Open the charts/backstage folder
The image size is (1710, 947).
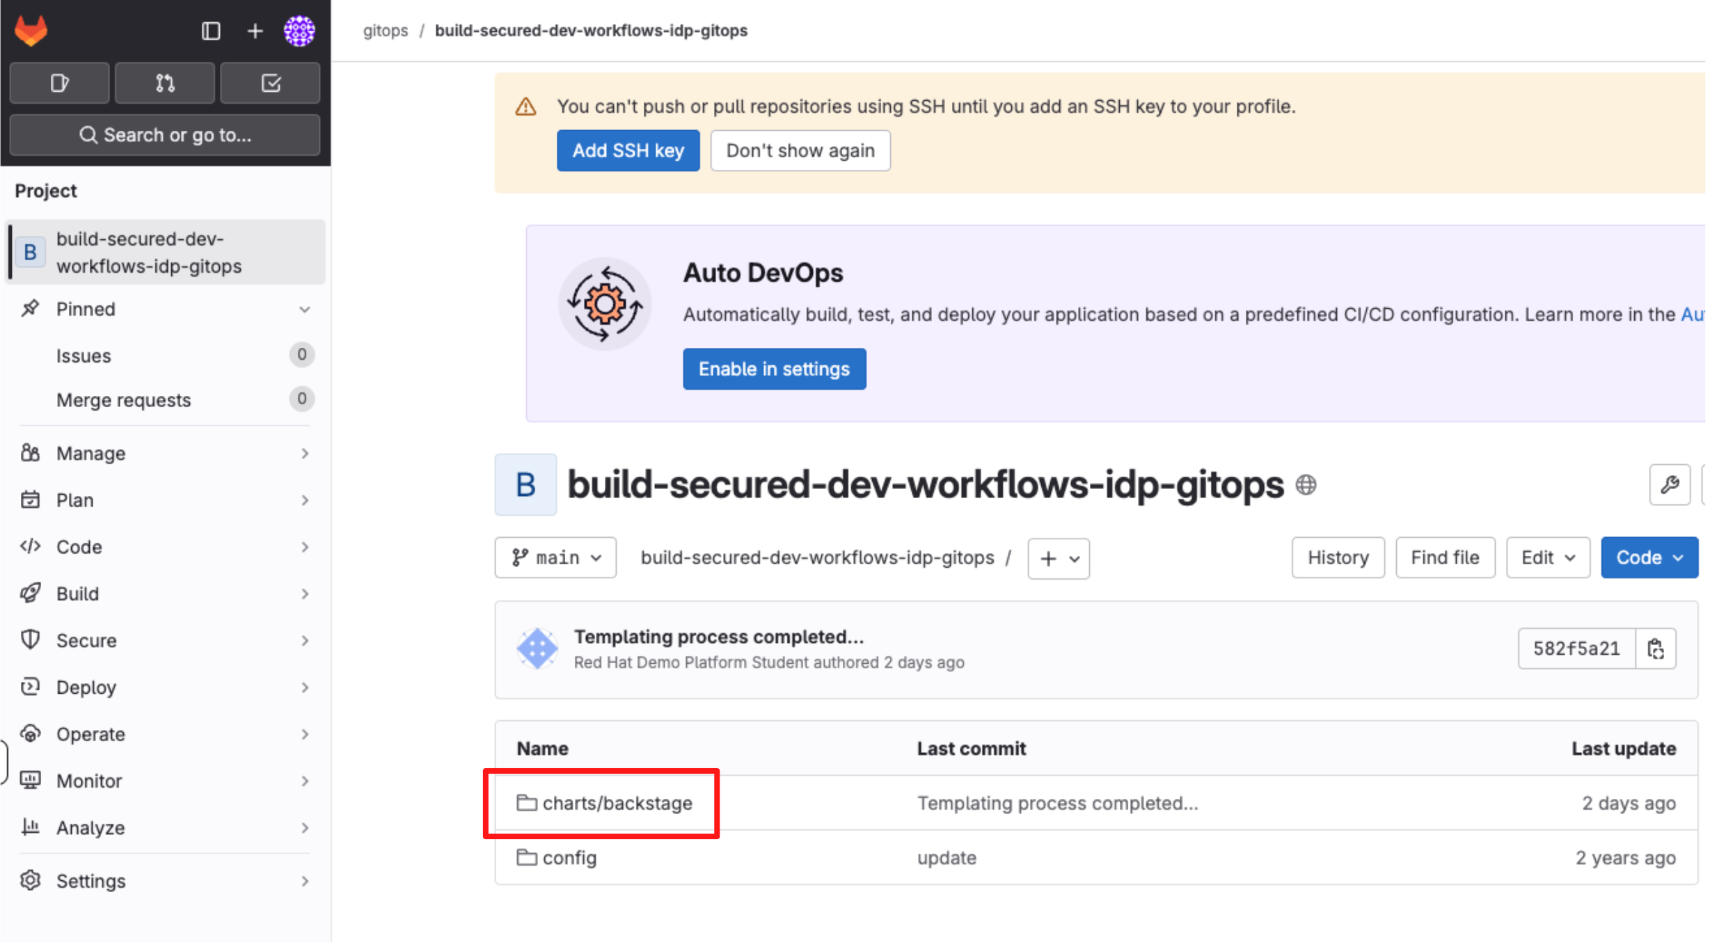617,804
